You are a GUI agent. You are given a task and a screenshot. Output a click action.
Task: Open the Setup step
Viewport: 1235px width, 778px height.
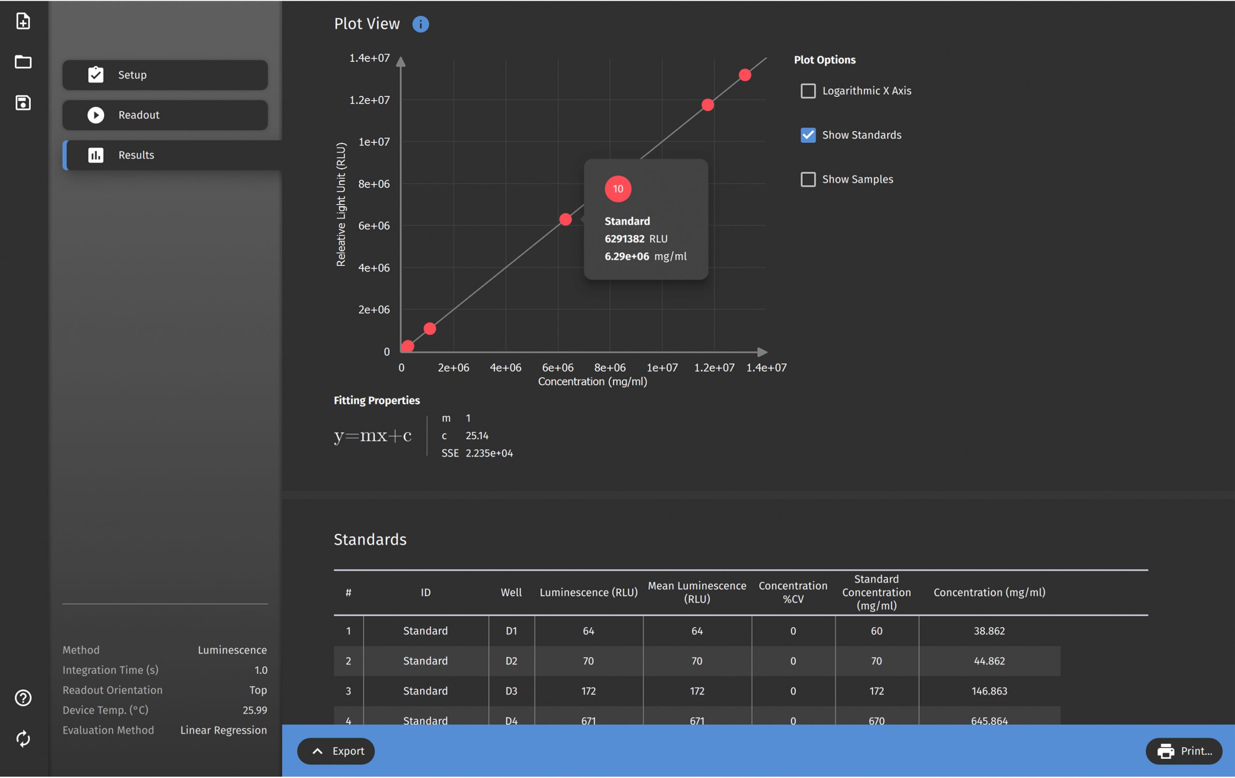(165, 75)
